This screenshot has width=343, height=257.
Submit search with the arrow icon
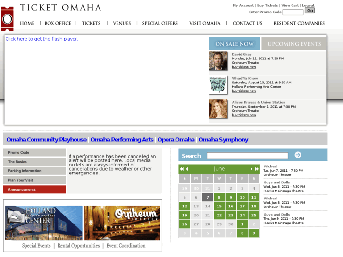[298, 155]
